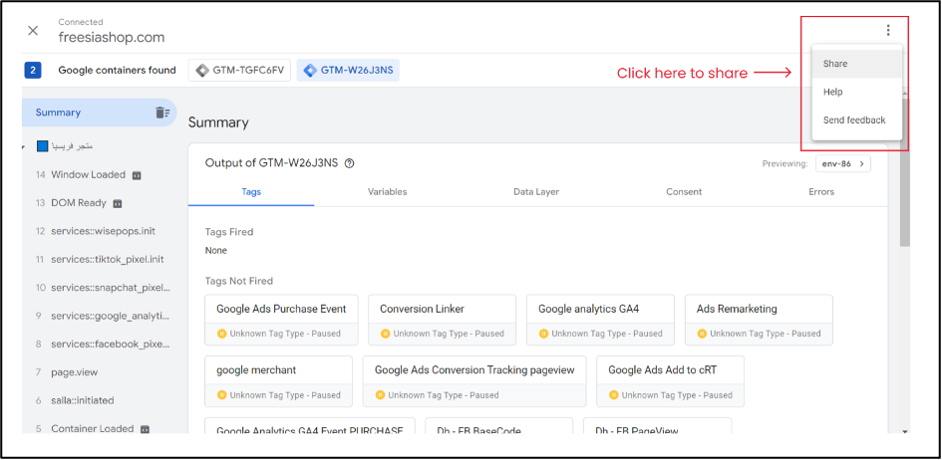Click paused icon on Ads Remarketing card
The height and width of the screenshot is (460, 942).
703,334
